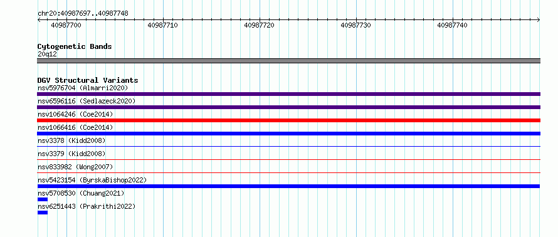The width and height of the screenshot is (558, 237).
Task: Click nsv1064246 (Coe2014) label
Action: click(x=75, y=114)
